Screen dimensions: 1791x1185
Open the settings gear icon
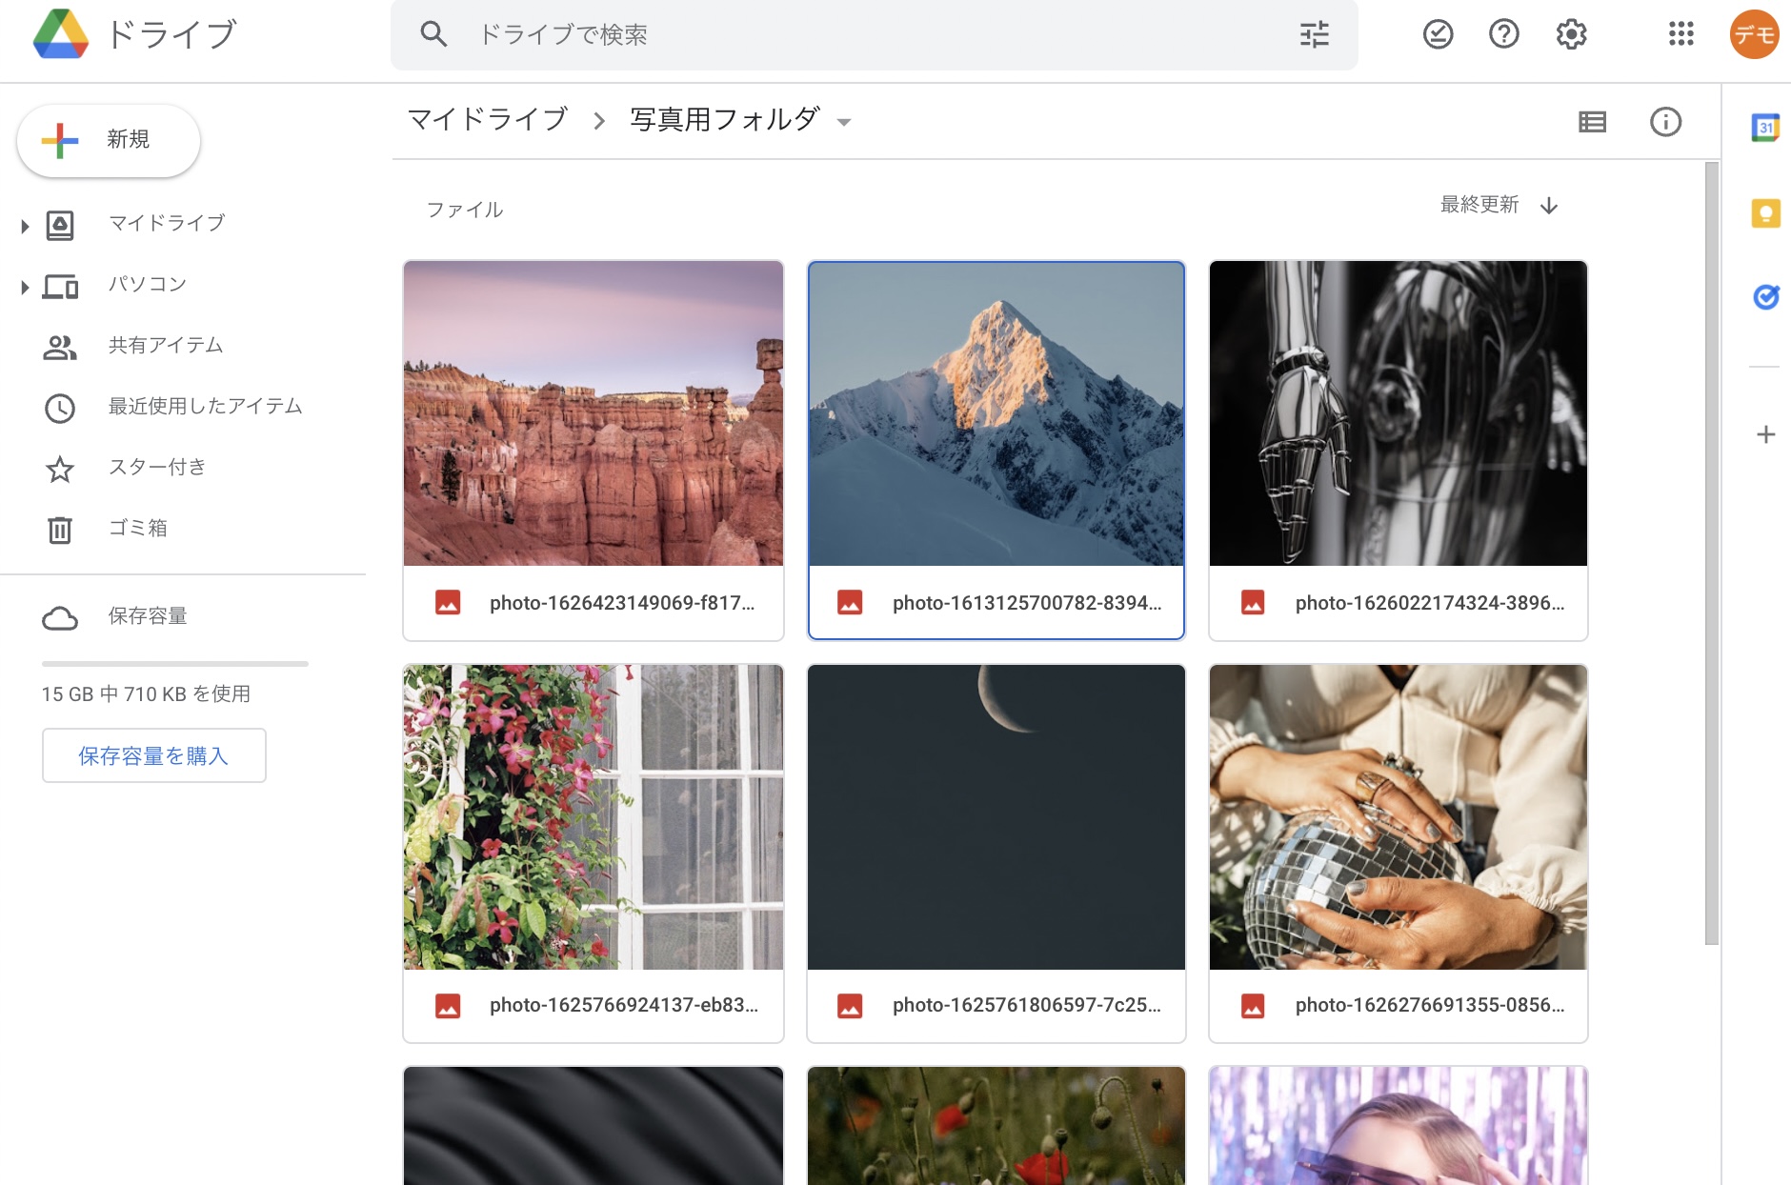click(1571, 35)
